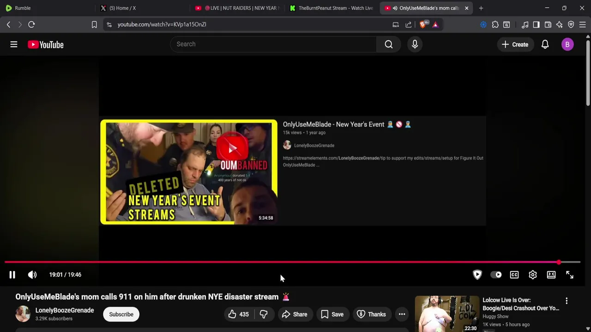Image resolution: width=591 pixels, height=332 pixels.
Task: Save video to playlist
Action: [x=332, y=314]
